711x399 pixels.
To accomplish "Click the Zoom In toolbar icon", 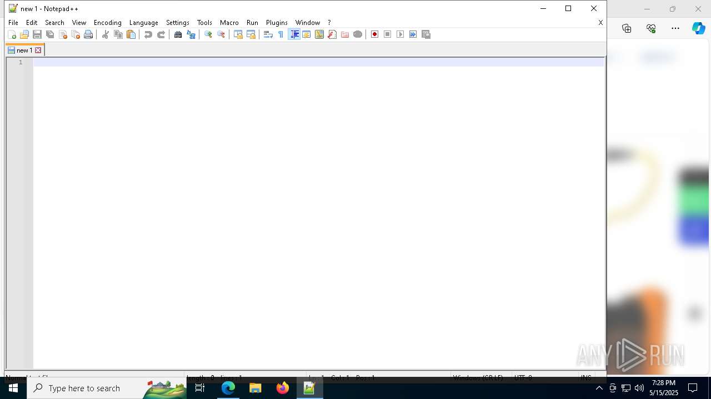I will point(208,34).
